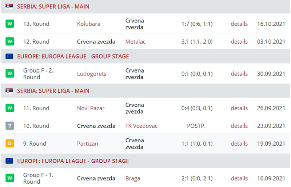Click the EU flag beside first Europa League header
The height and width of the screenshot is (187, 291).
[9, 56]
